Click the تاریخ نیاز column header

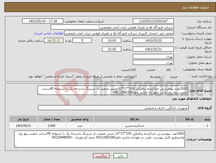(24, 119)
